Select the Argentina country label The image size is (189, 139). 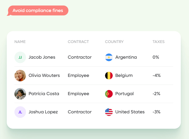[126, 57]
